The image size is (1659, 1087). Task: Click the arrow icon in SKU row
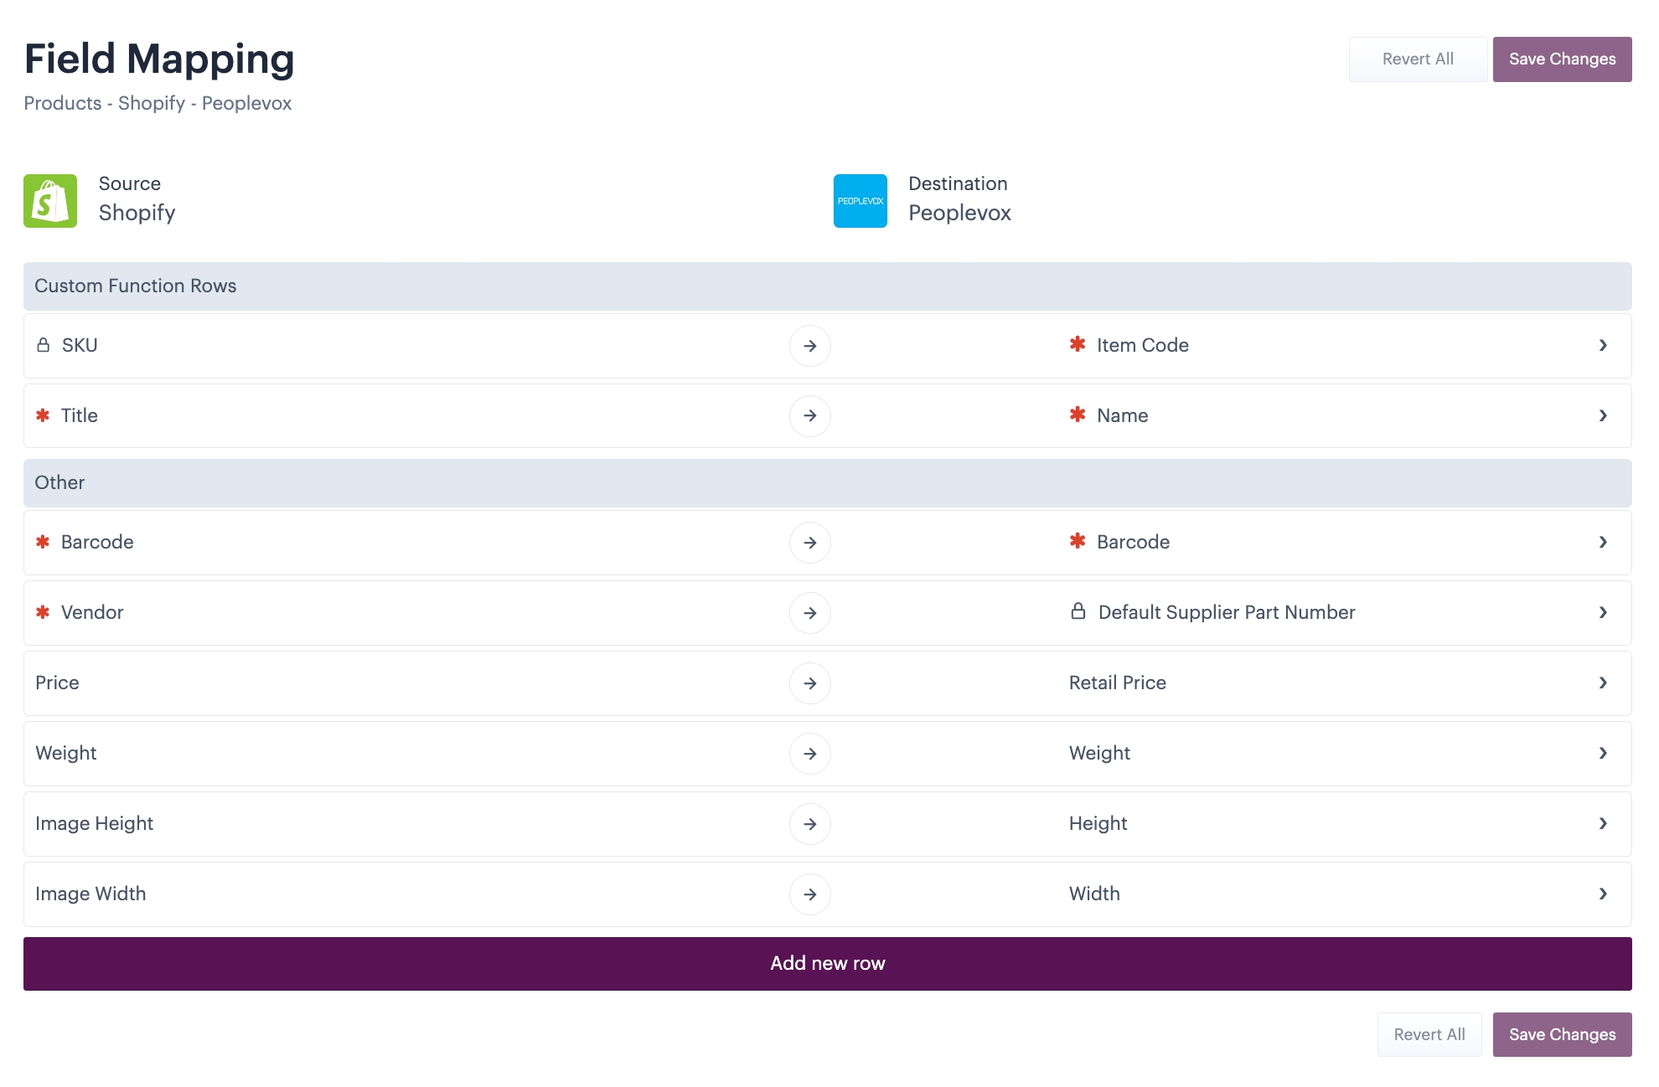coord(809,346)
